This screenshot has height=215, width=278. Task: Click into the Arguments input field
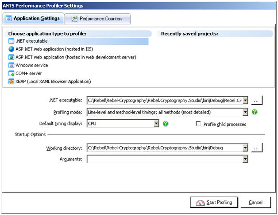[165, 159]
